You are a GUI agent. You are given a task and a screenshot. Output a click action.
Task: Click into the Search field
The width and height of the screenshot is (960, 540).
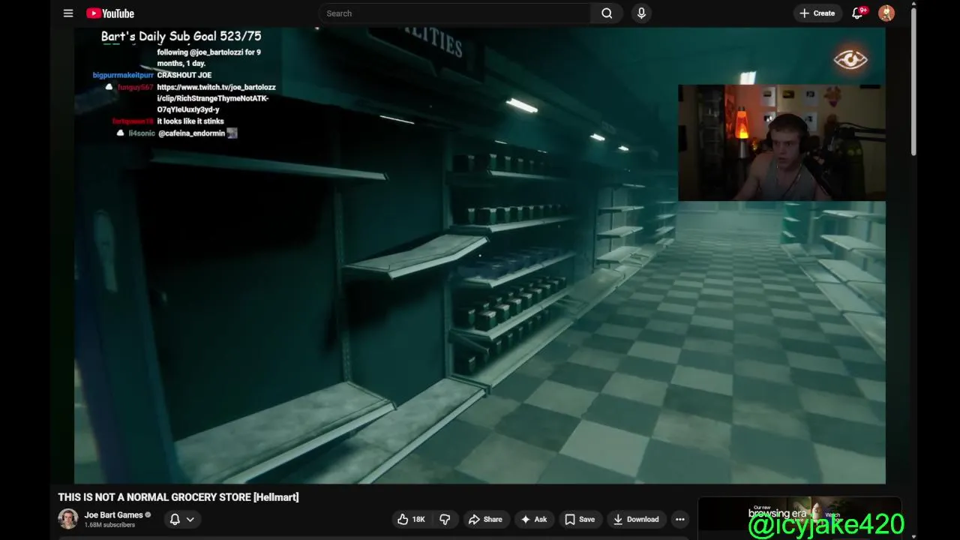coord(455,13)
